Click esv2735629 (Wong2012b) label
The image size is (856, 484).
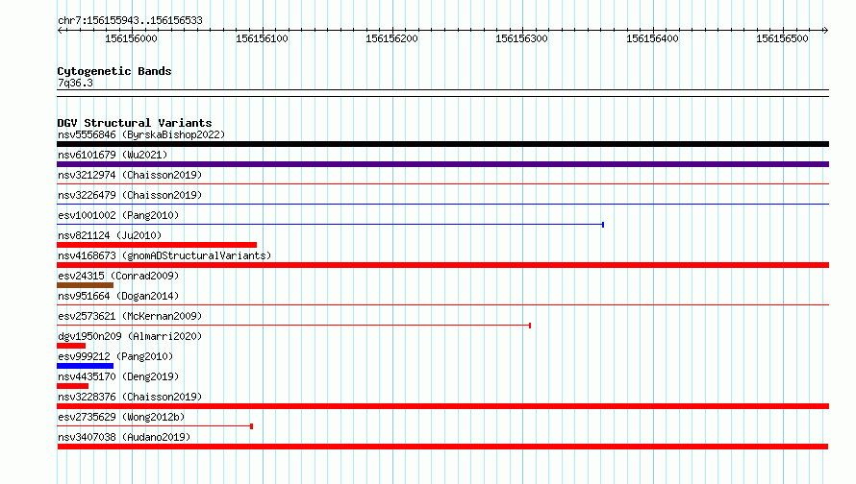tap(121, 417)
